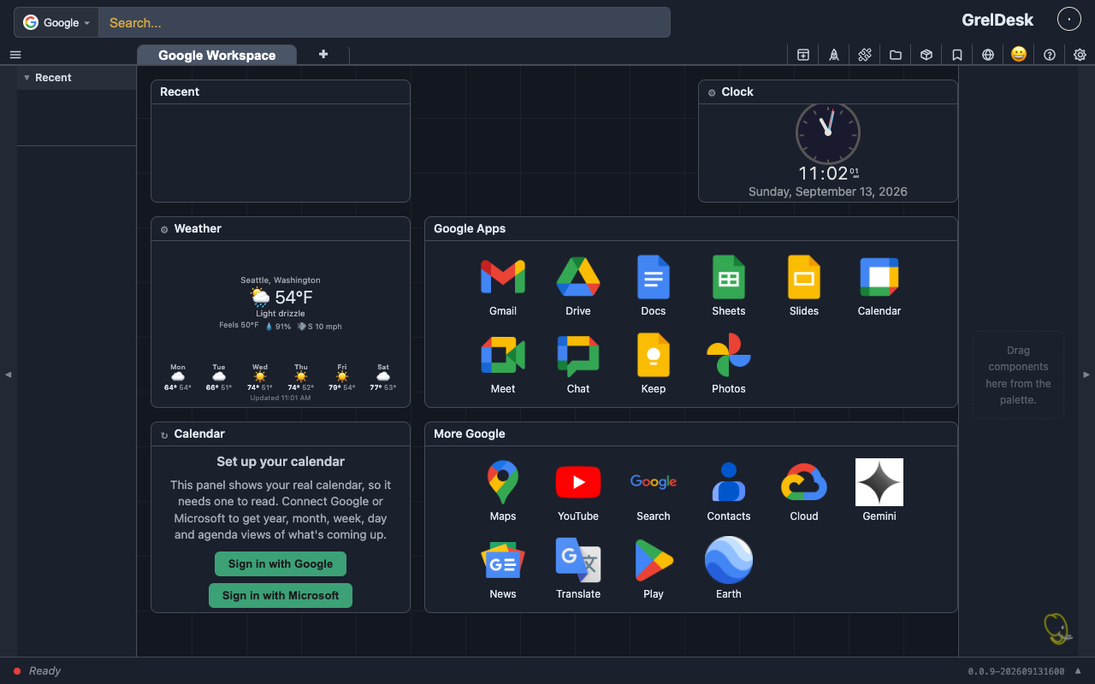Click Sign in with Microsoft button
Screen dimensions: 1095x684
coord(281,595)
